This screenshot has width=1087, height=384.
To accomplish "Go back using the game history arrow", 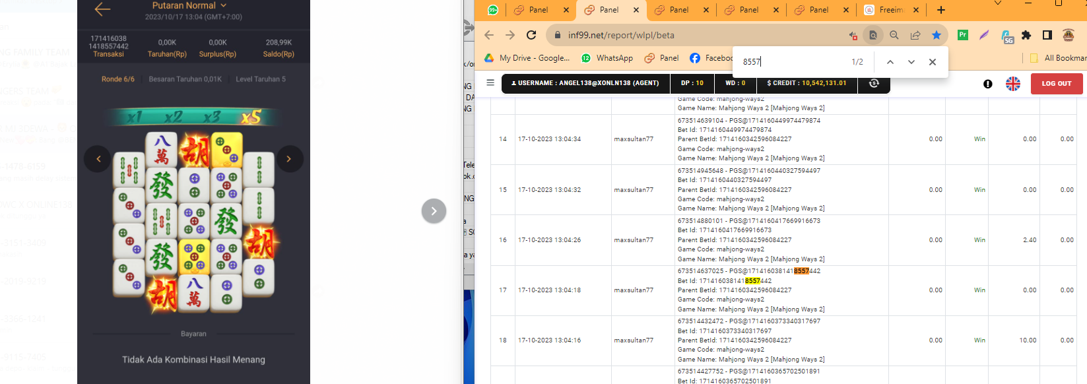I will 102,9.
